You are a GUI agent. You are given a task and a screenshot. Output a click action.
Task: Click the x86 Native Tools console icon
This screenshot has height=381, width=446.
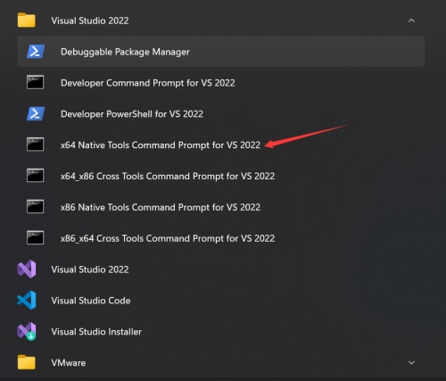coord(35,207)
